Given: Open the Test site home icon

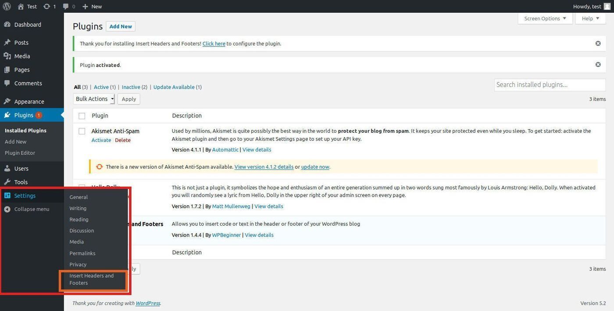Looking at the screenshot, I should (21, 6).
